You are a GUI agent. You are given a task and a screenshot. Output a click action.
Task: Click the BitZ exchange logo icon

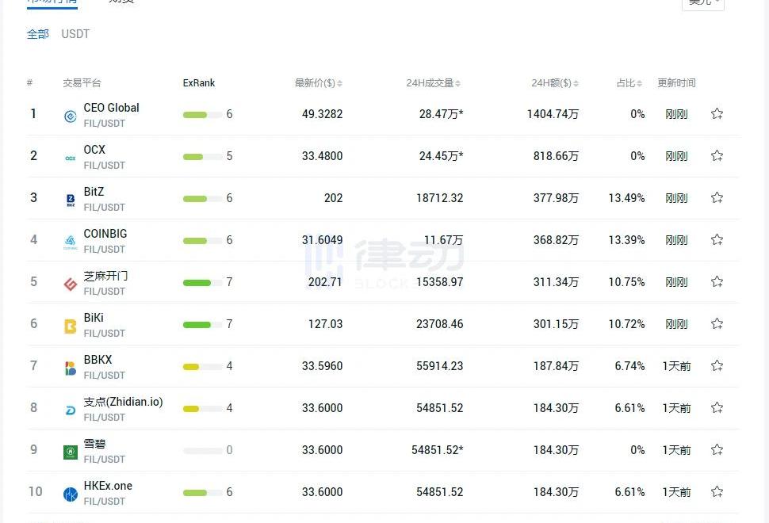71,200
